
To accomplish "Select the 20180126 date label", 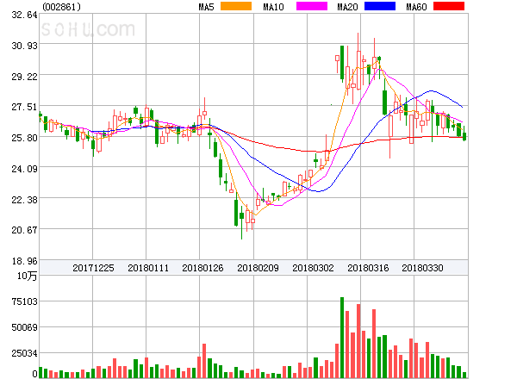I will pyautogui.click(x=202, y=268).
